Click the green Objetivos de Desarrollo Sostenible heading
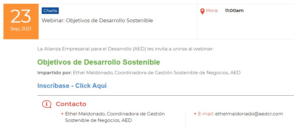This screenshot has height=129, width=294. (99, 62)
